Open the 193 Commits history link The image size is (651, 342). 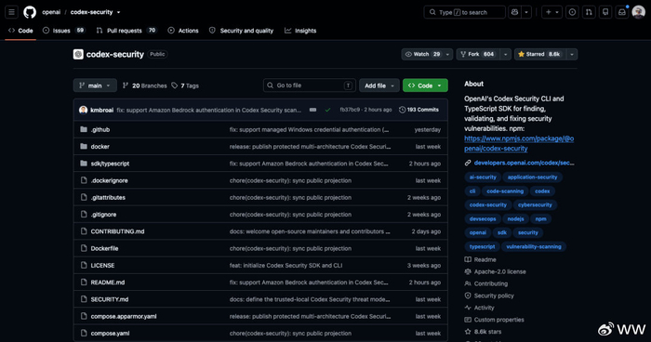click(418, 110)
